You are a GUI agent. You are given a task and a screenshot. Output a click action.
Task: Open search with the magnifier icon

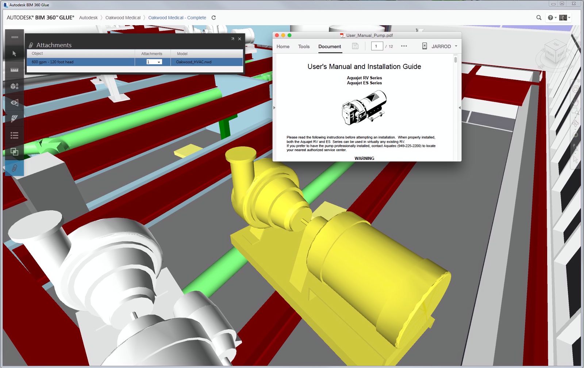point(539,18)
